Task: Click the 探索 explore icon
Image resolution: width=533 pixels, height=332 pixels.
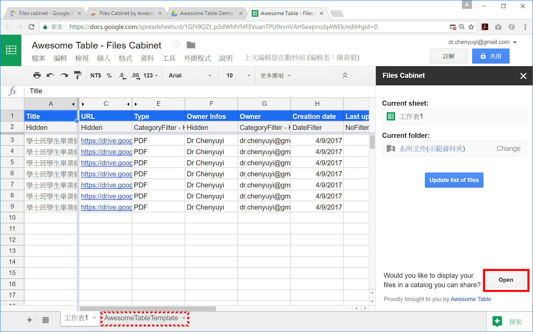Action: [x=497, y=322]
